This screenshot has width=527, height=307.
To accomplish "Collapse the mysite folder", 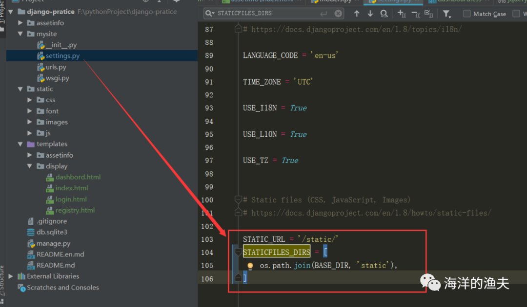I will (x=20, y=34).
